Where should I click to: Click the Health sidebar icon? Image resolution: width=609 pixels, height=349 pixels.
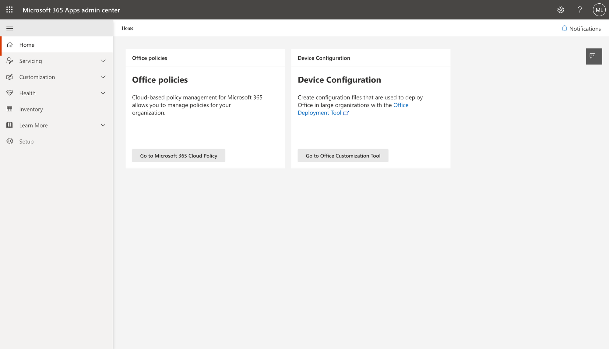click(10, 93)
